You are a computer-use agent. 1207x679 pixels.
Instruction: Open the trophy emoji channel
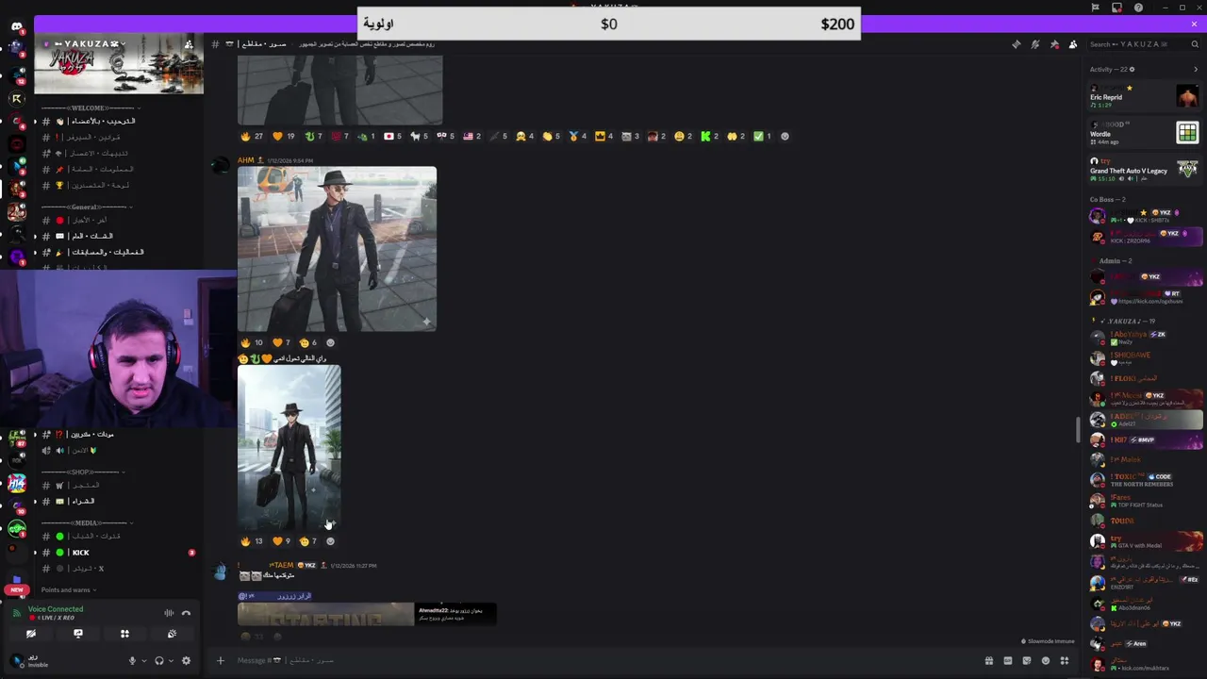[118, 185]
